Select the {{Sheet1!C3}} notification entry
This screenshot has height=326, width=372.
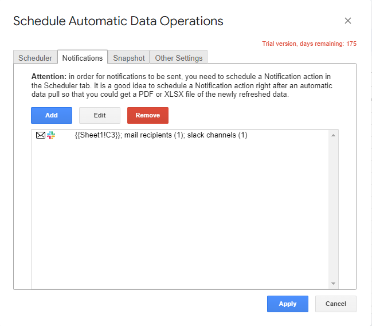coord(161,135)
